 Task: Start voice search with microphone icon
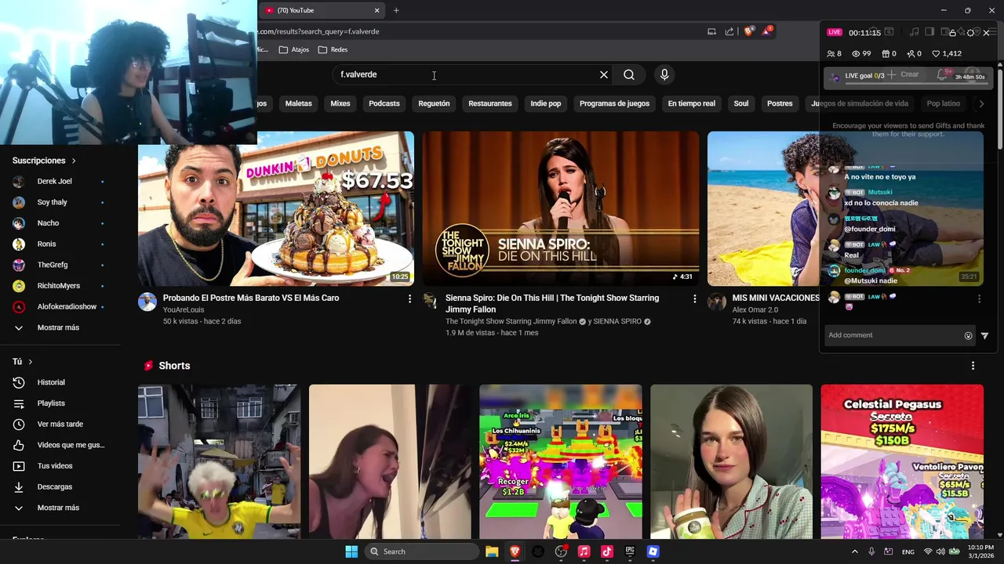[664, 74]
